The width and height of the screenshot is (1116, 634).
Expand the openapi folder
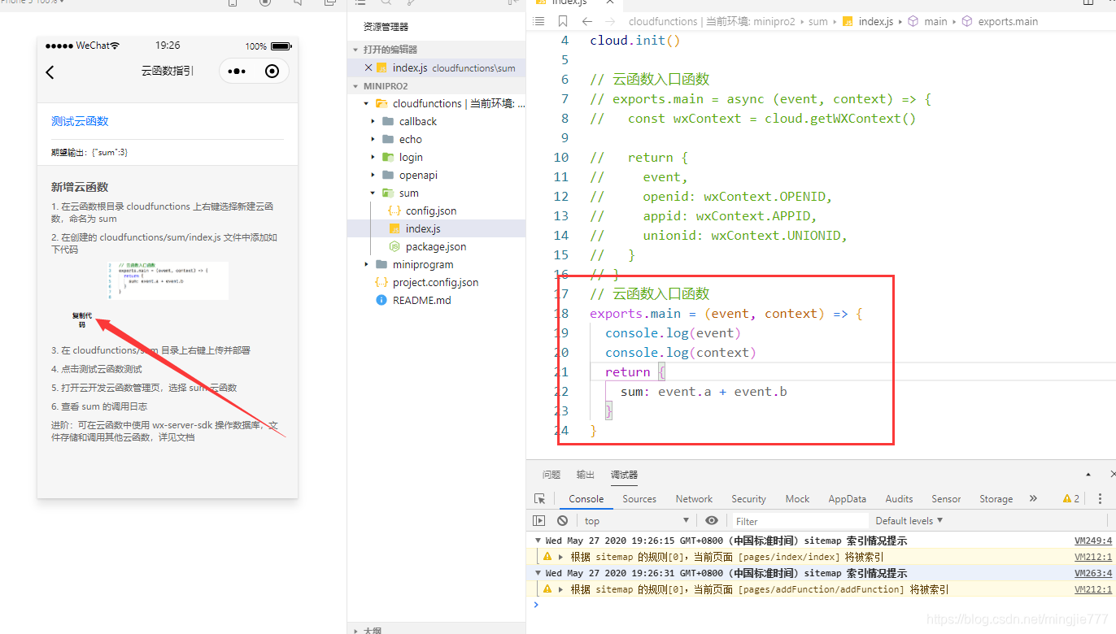(x=373, y=175)
